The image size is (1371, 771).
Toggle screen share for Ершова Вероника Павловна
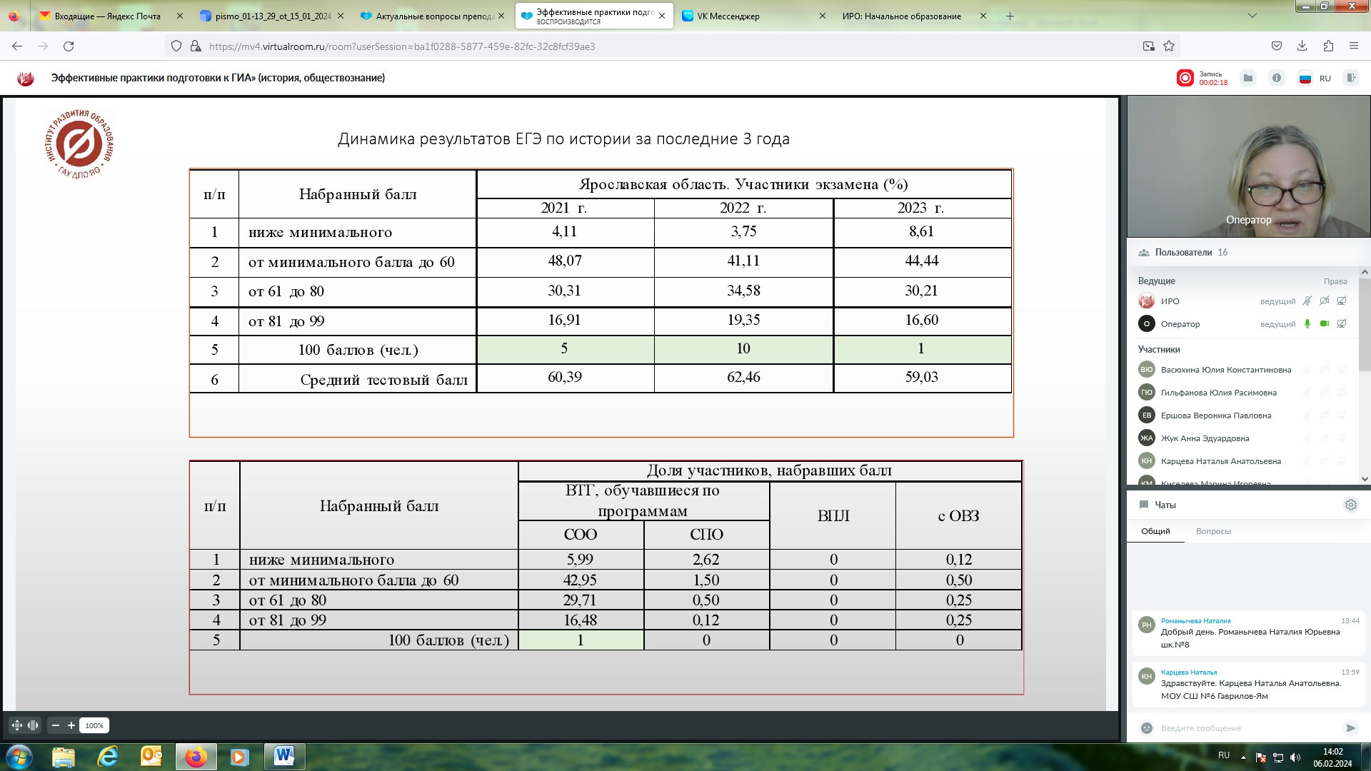1342,415
